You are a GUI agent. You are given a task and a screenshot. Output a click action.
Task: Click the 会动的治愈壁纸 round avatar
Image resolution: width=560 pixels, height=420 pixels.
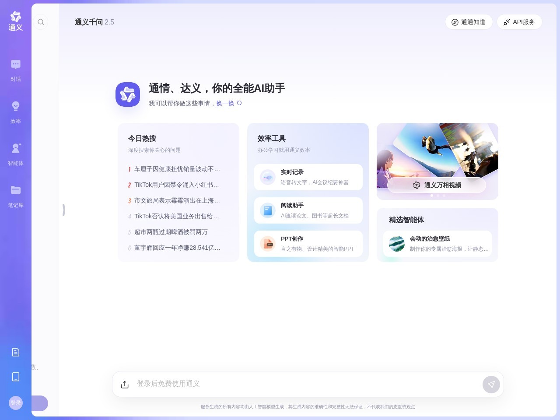397,244
